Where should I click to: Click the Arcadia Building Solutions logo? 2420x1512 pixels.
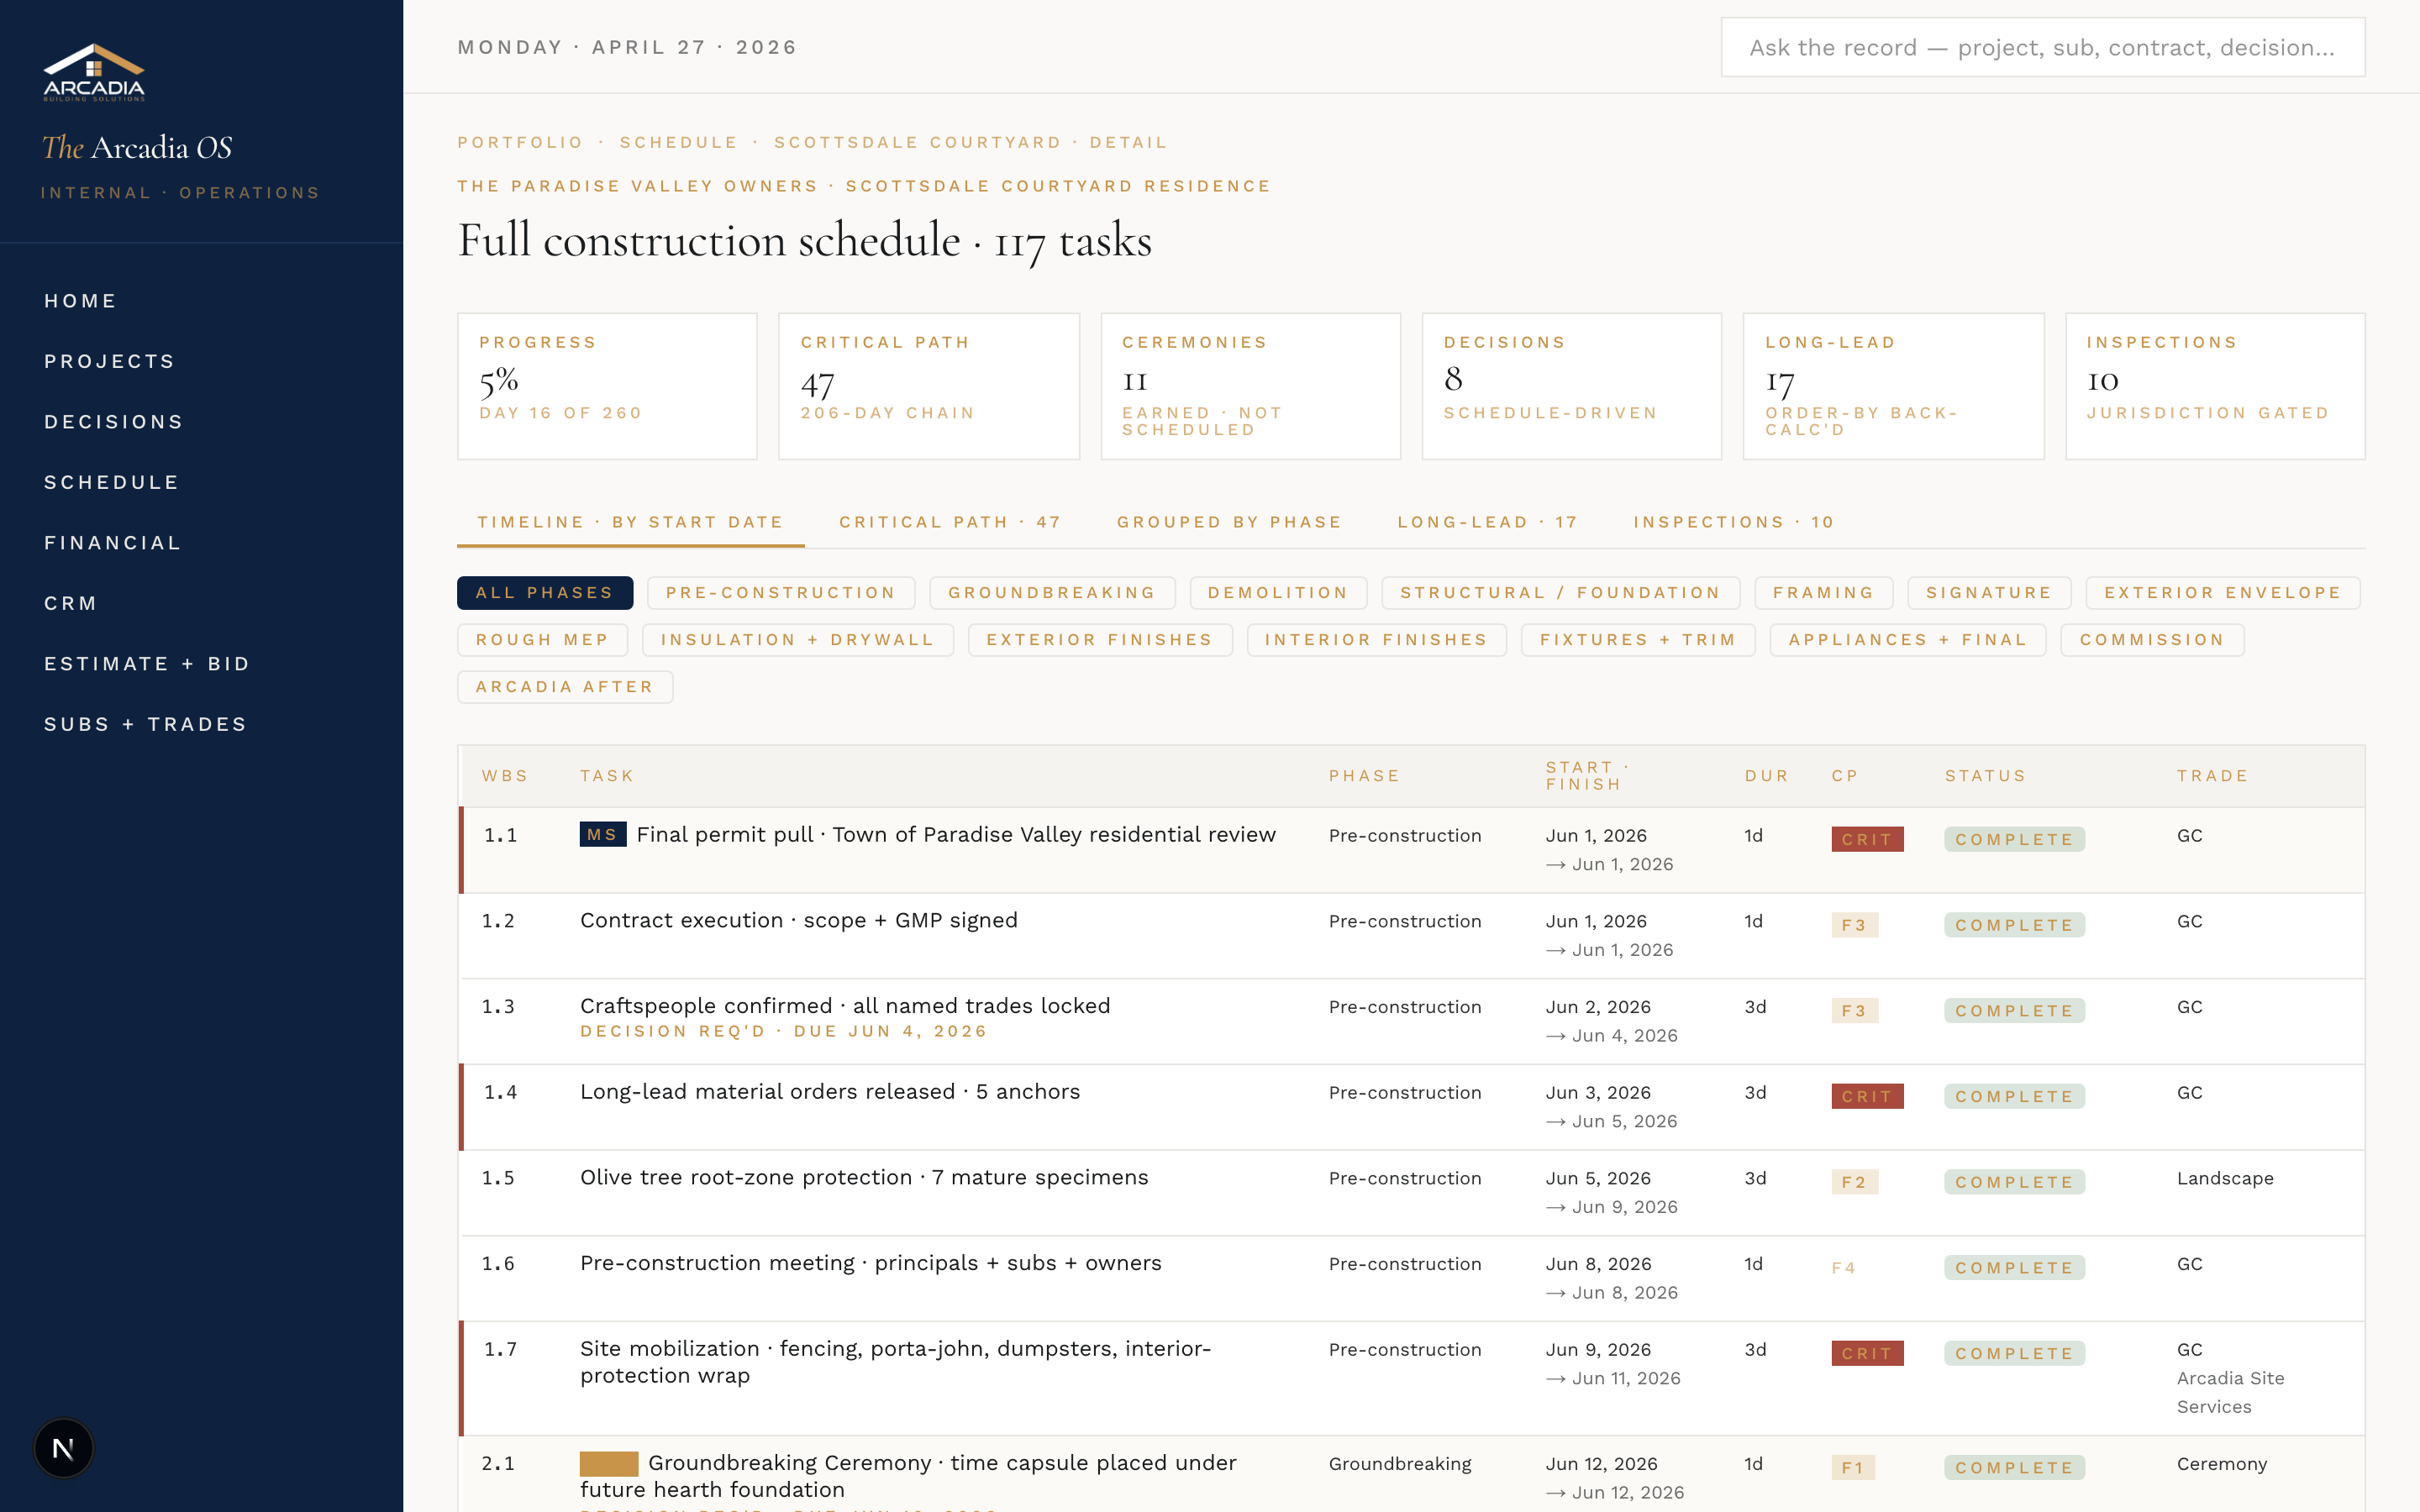[x=94, y=72]
